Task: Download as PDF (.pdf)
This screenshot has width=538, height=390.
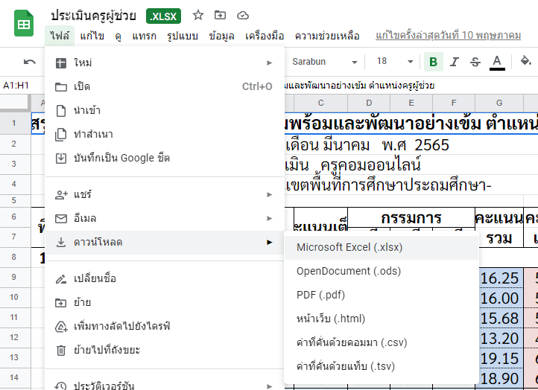Action: click(x=382, y=295)
